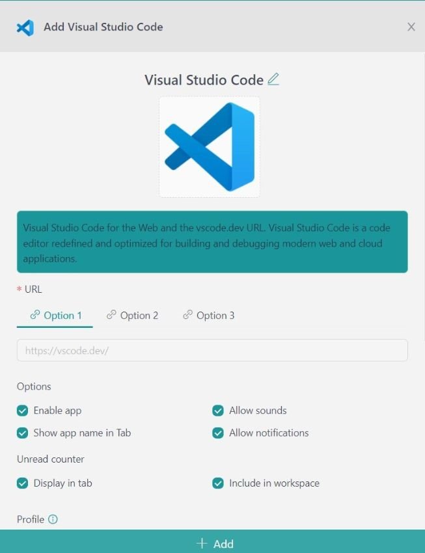Close the Add Visual Studio Code dialog
Screen dimensions: 425x553
(411, 27)
